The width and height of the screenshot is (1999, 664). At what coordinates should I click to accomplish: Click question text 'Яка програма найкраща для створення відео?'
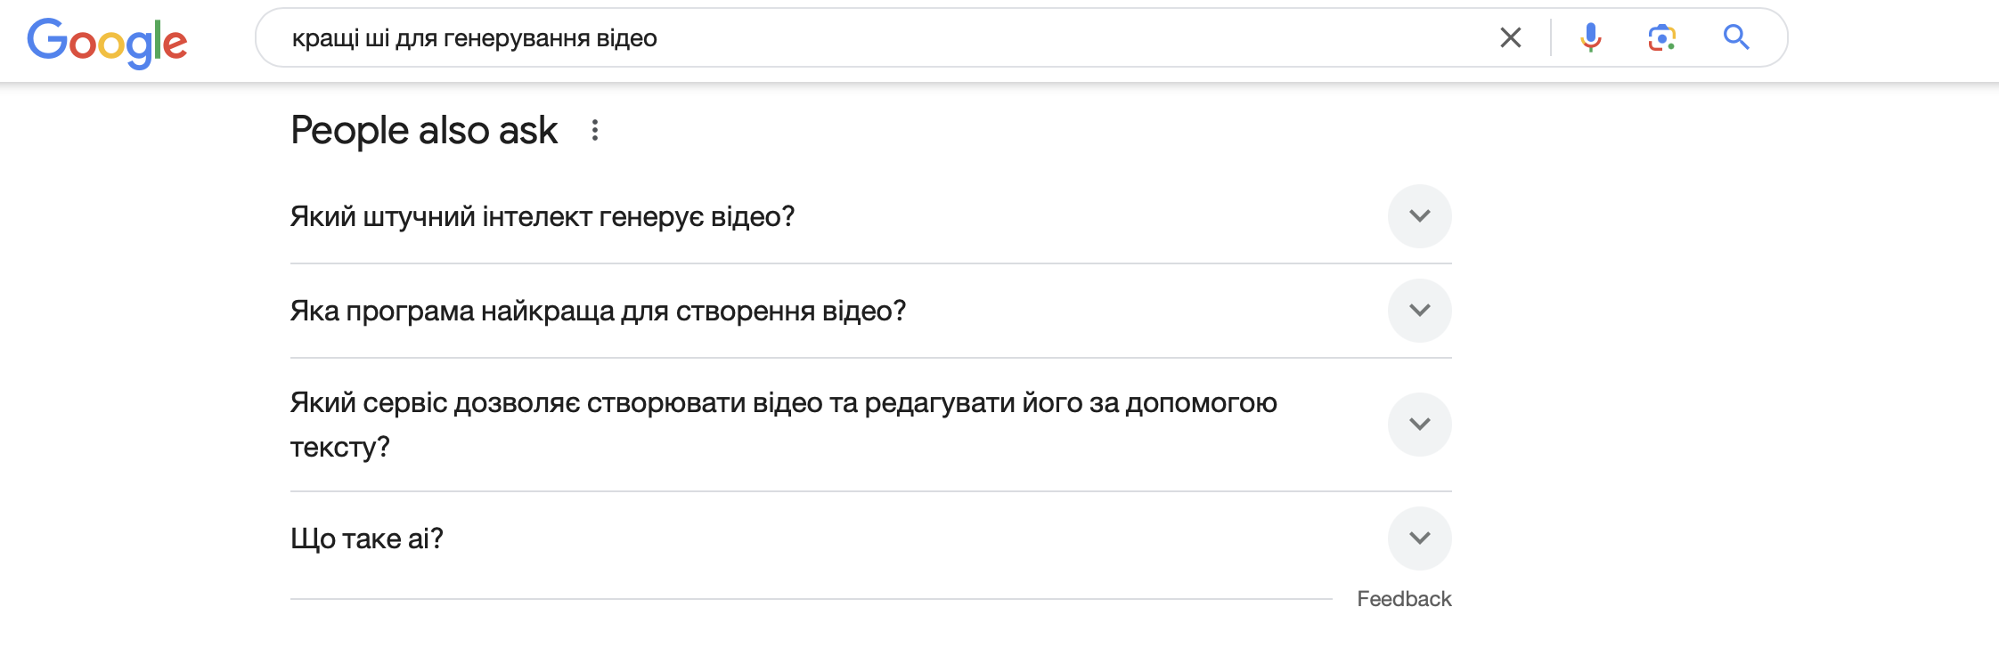click(x=598, y=312)
